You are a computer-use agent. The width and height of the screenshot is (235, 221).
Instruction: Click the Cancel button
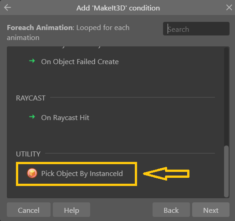29,210
